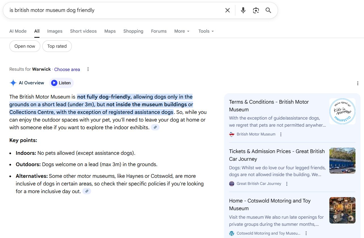Open the three-dot menu next to Cotswold Motoring source
Viewport: 364px width, 238px height.
click(306, 233)
